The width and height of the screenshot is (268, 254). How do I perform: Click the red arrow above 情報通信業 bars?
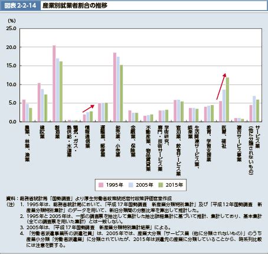point(89,108)
